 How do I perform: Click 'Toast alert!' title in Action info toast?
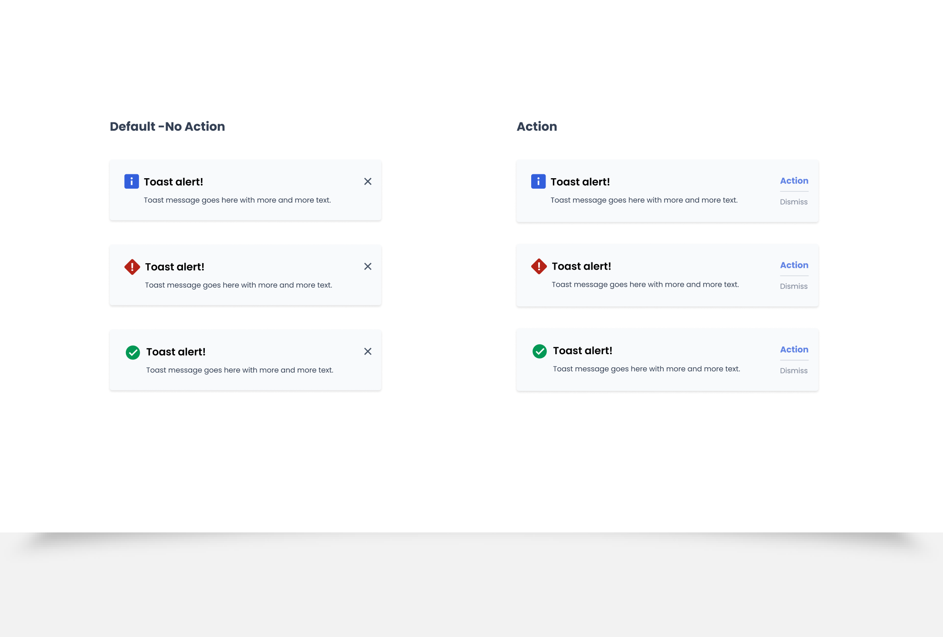[x=580, y=182]
